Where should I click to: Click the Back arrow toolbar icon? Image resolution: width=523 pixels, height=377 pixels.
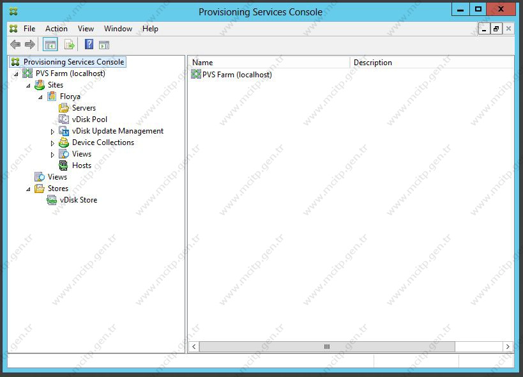(x=15, y=44)
